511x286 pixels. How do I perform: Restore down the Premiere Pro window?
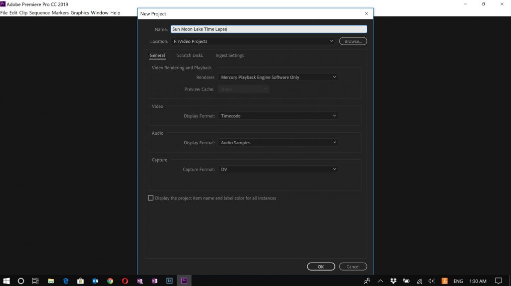[x=484, y=4]
